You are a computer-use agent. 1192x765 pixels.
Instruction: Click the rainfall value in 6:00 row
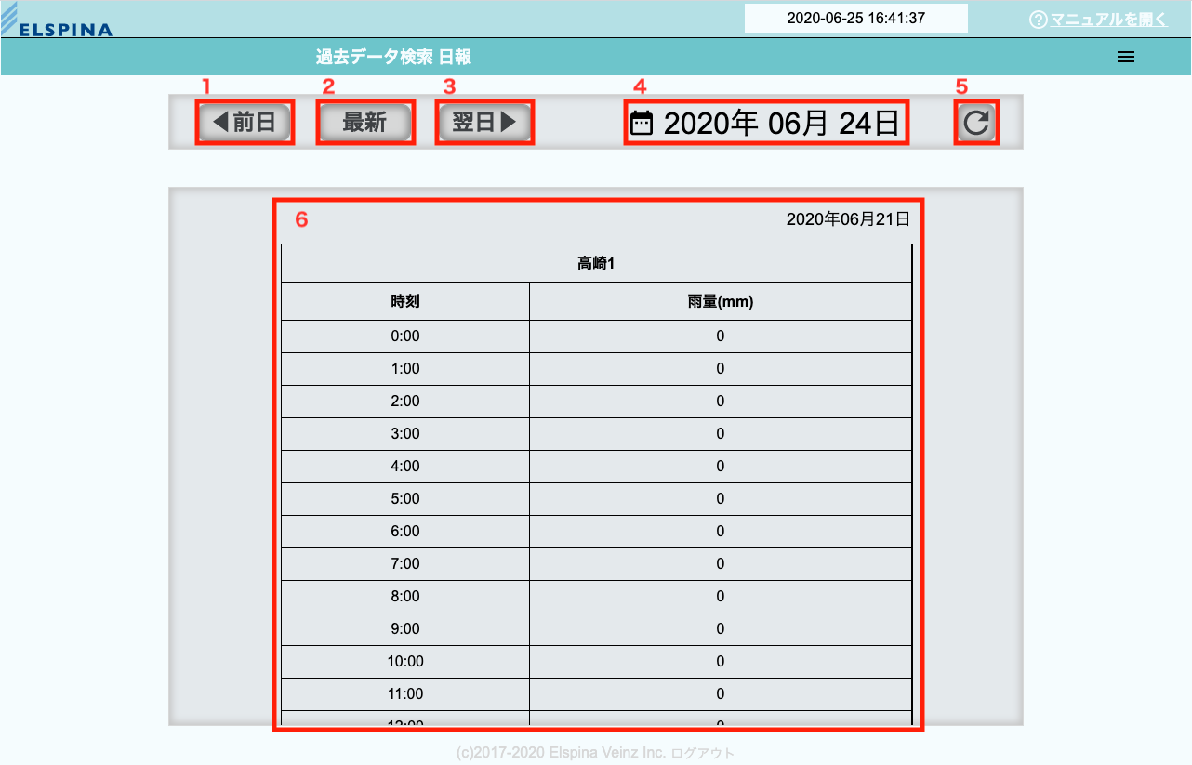[720, 532]
